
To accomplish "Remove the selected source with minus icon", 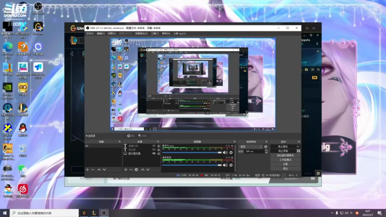I will pos(131,170).
